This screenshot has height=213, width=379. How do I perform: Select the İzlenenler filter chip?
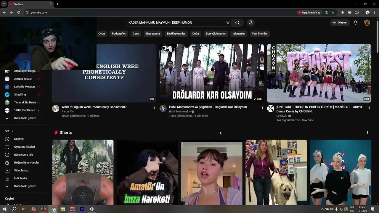click(239, 34)
